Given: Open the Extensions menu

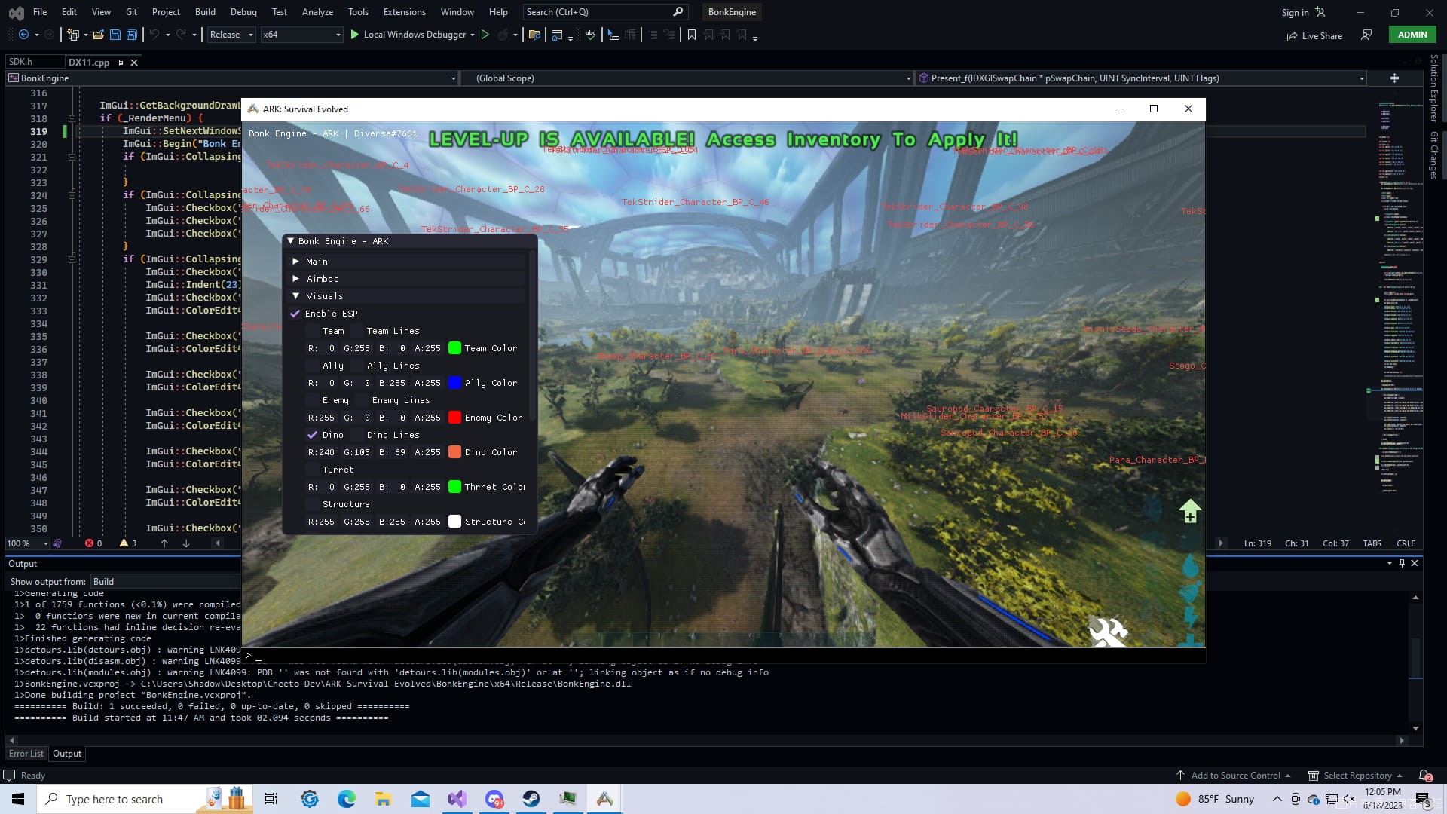Looking at the screenshot, I should click(405, 12).
